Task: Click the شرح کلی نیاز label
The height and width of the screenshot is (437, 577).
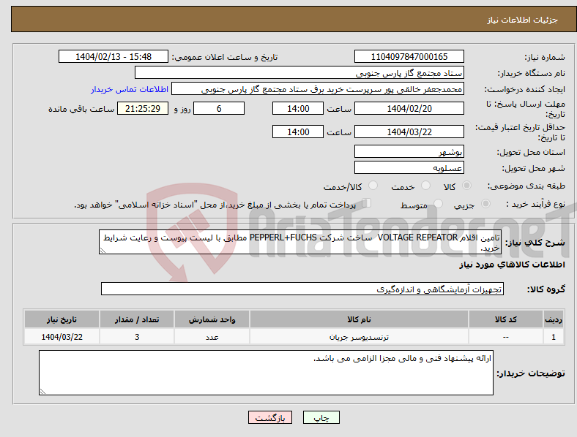Action: (535, 243)
